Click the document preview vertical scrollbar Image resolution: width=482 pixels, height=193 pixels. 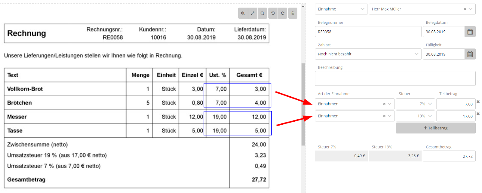point(303,104)
